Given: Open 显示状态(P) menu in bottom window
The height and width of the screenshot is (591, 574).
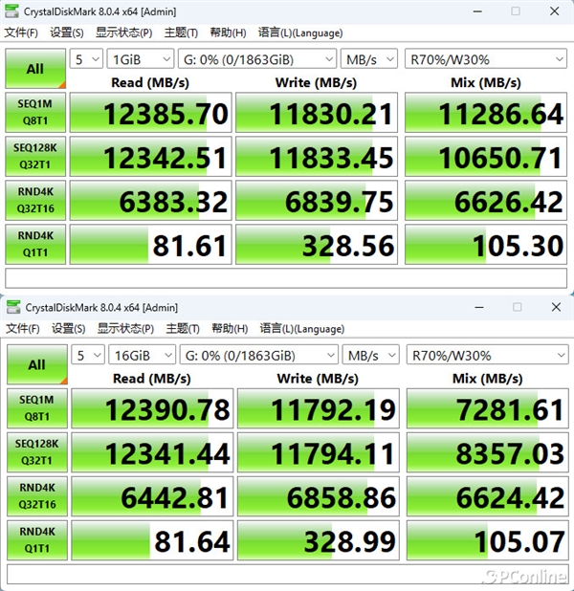Looking at the screenshot, I should click(x=125, y=329).
